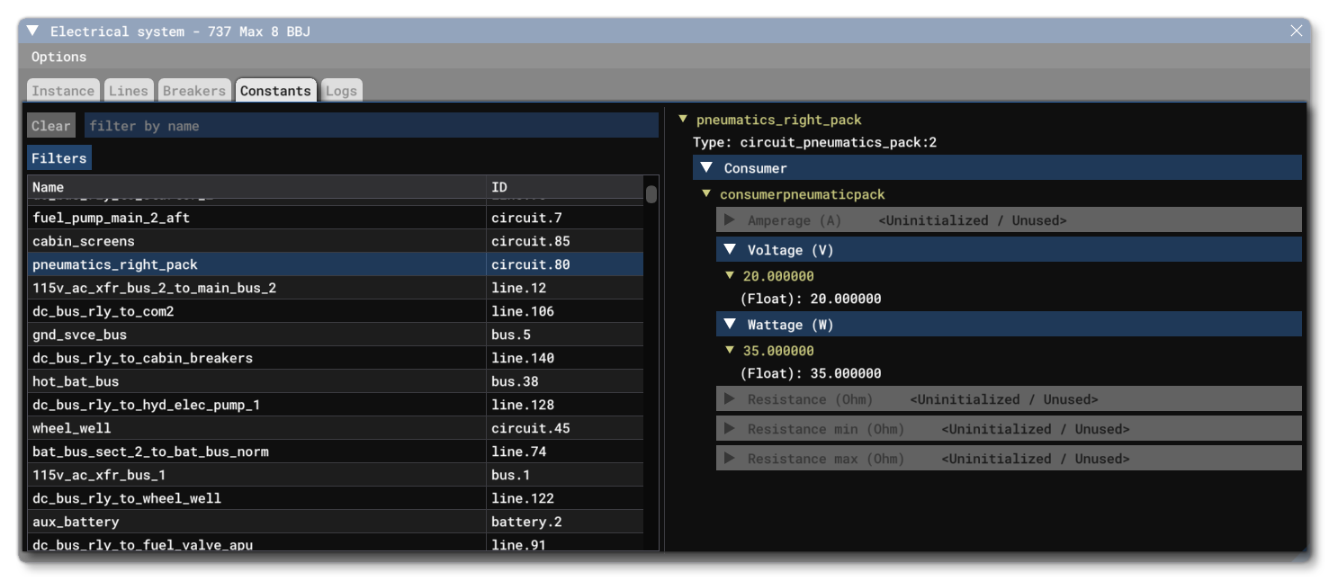Click the Clear button

coord(52,126)
